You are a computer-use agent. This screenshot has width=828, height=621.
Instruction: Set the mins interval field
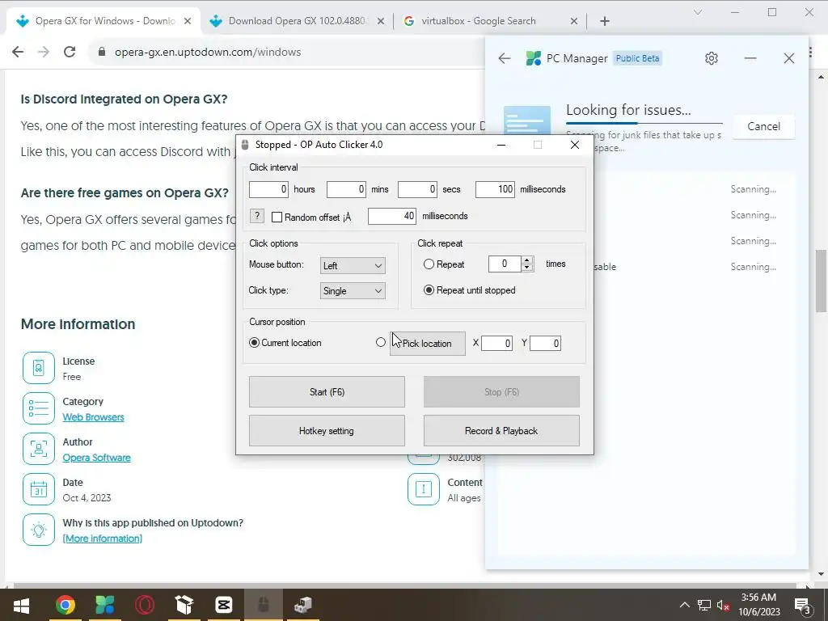(x=346, y=189)
